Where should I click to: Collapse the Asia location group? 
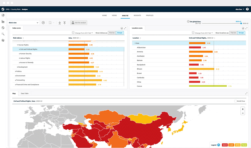tap(135, 43)
